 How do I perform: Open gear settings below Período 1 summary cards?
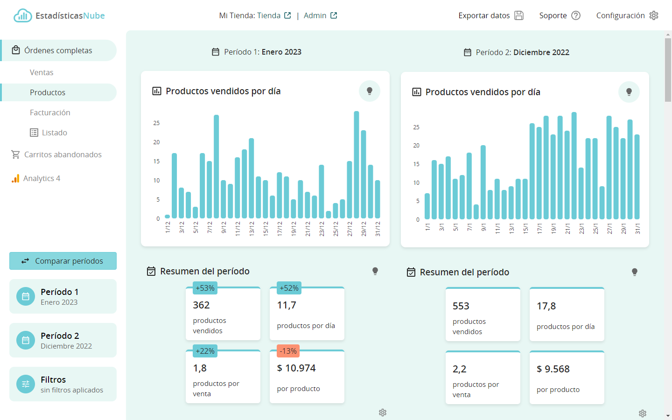coord(383,413)
